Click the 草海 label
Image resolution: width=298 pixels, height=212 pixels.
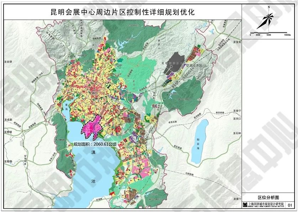[x=66, y=107]
